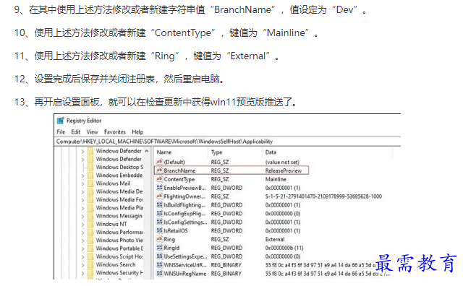Click the IsRetailOS DWORD value icon

[159, 230]
